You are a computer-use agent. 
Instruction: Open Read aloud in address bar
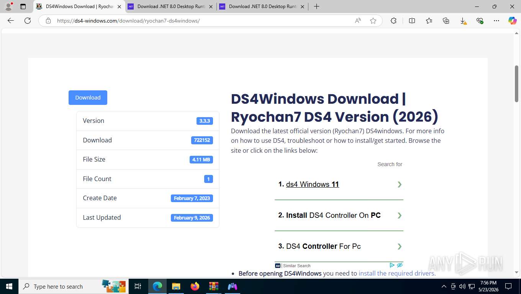(358, 21)
